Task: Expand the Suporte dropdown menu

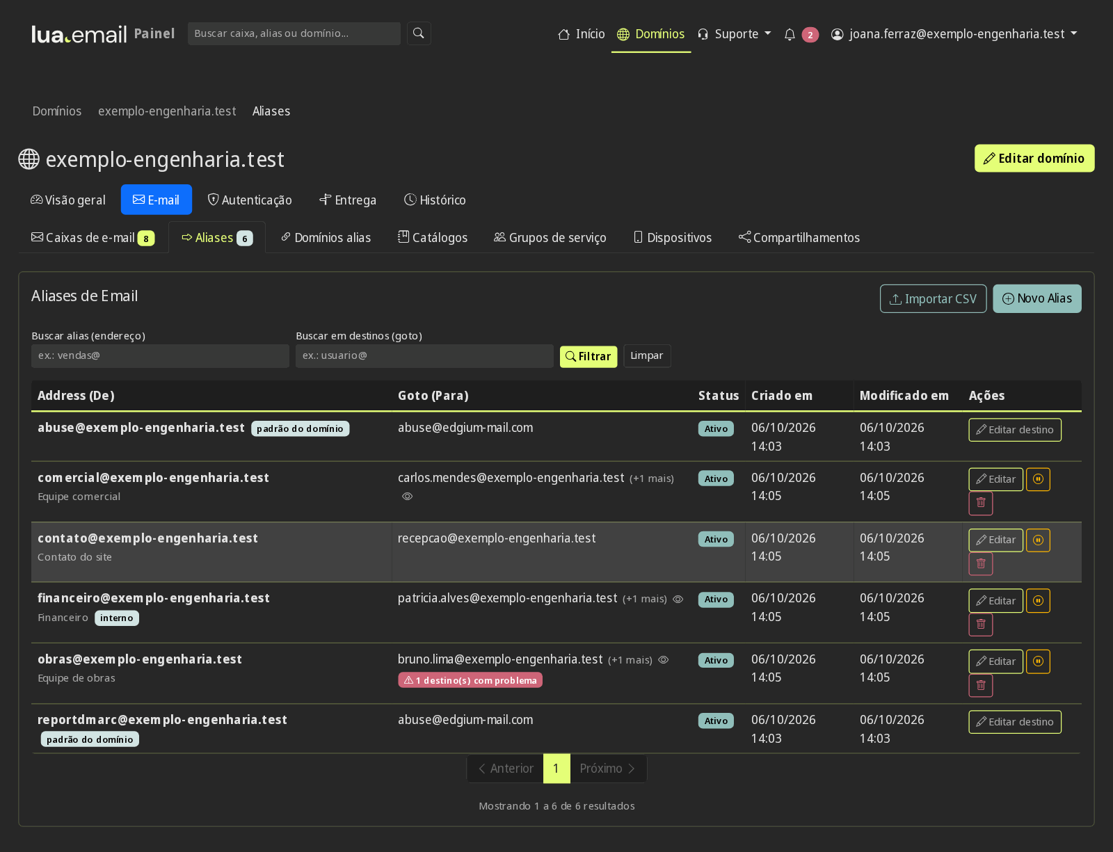Action: pyautogui.click(x=734, y=34)
